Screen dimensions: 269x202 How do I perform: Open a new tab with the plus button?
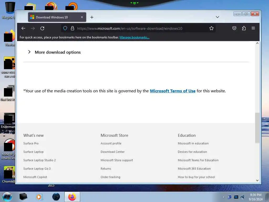(x=92, y=17)
